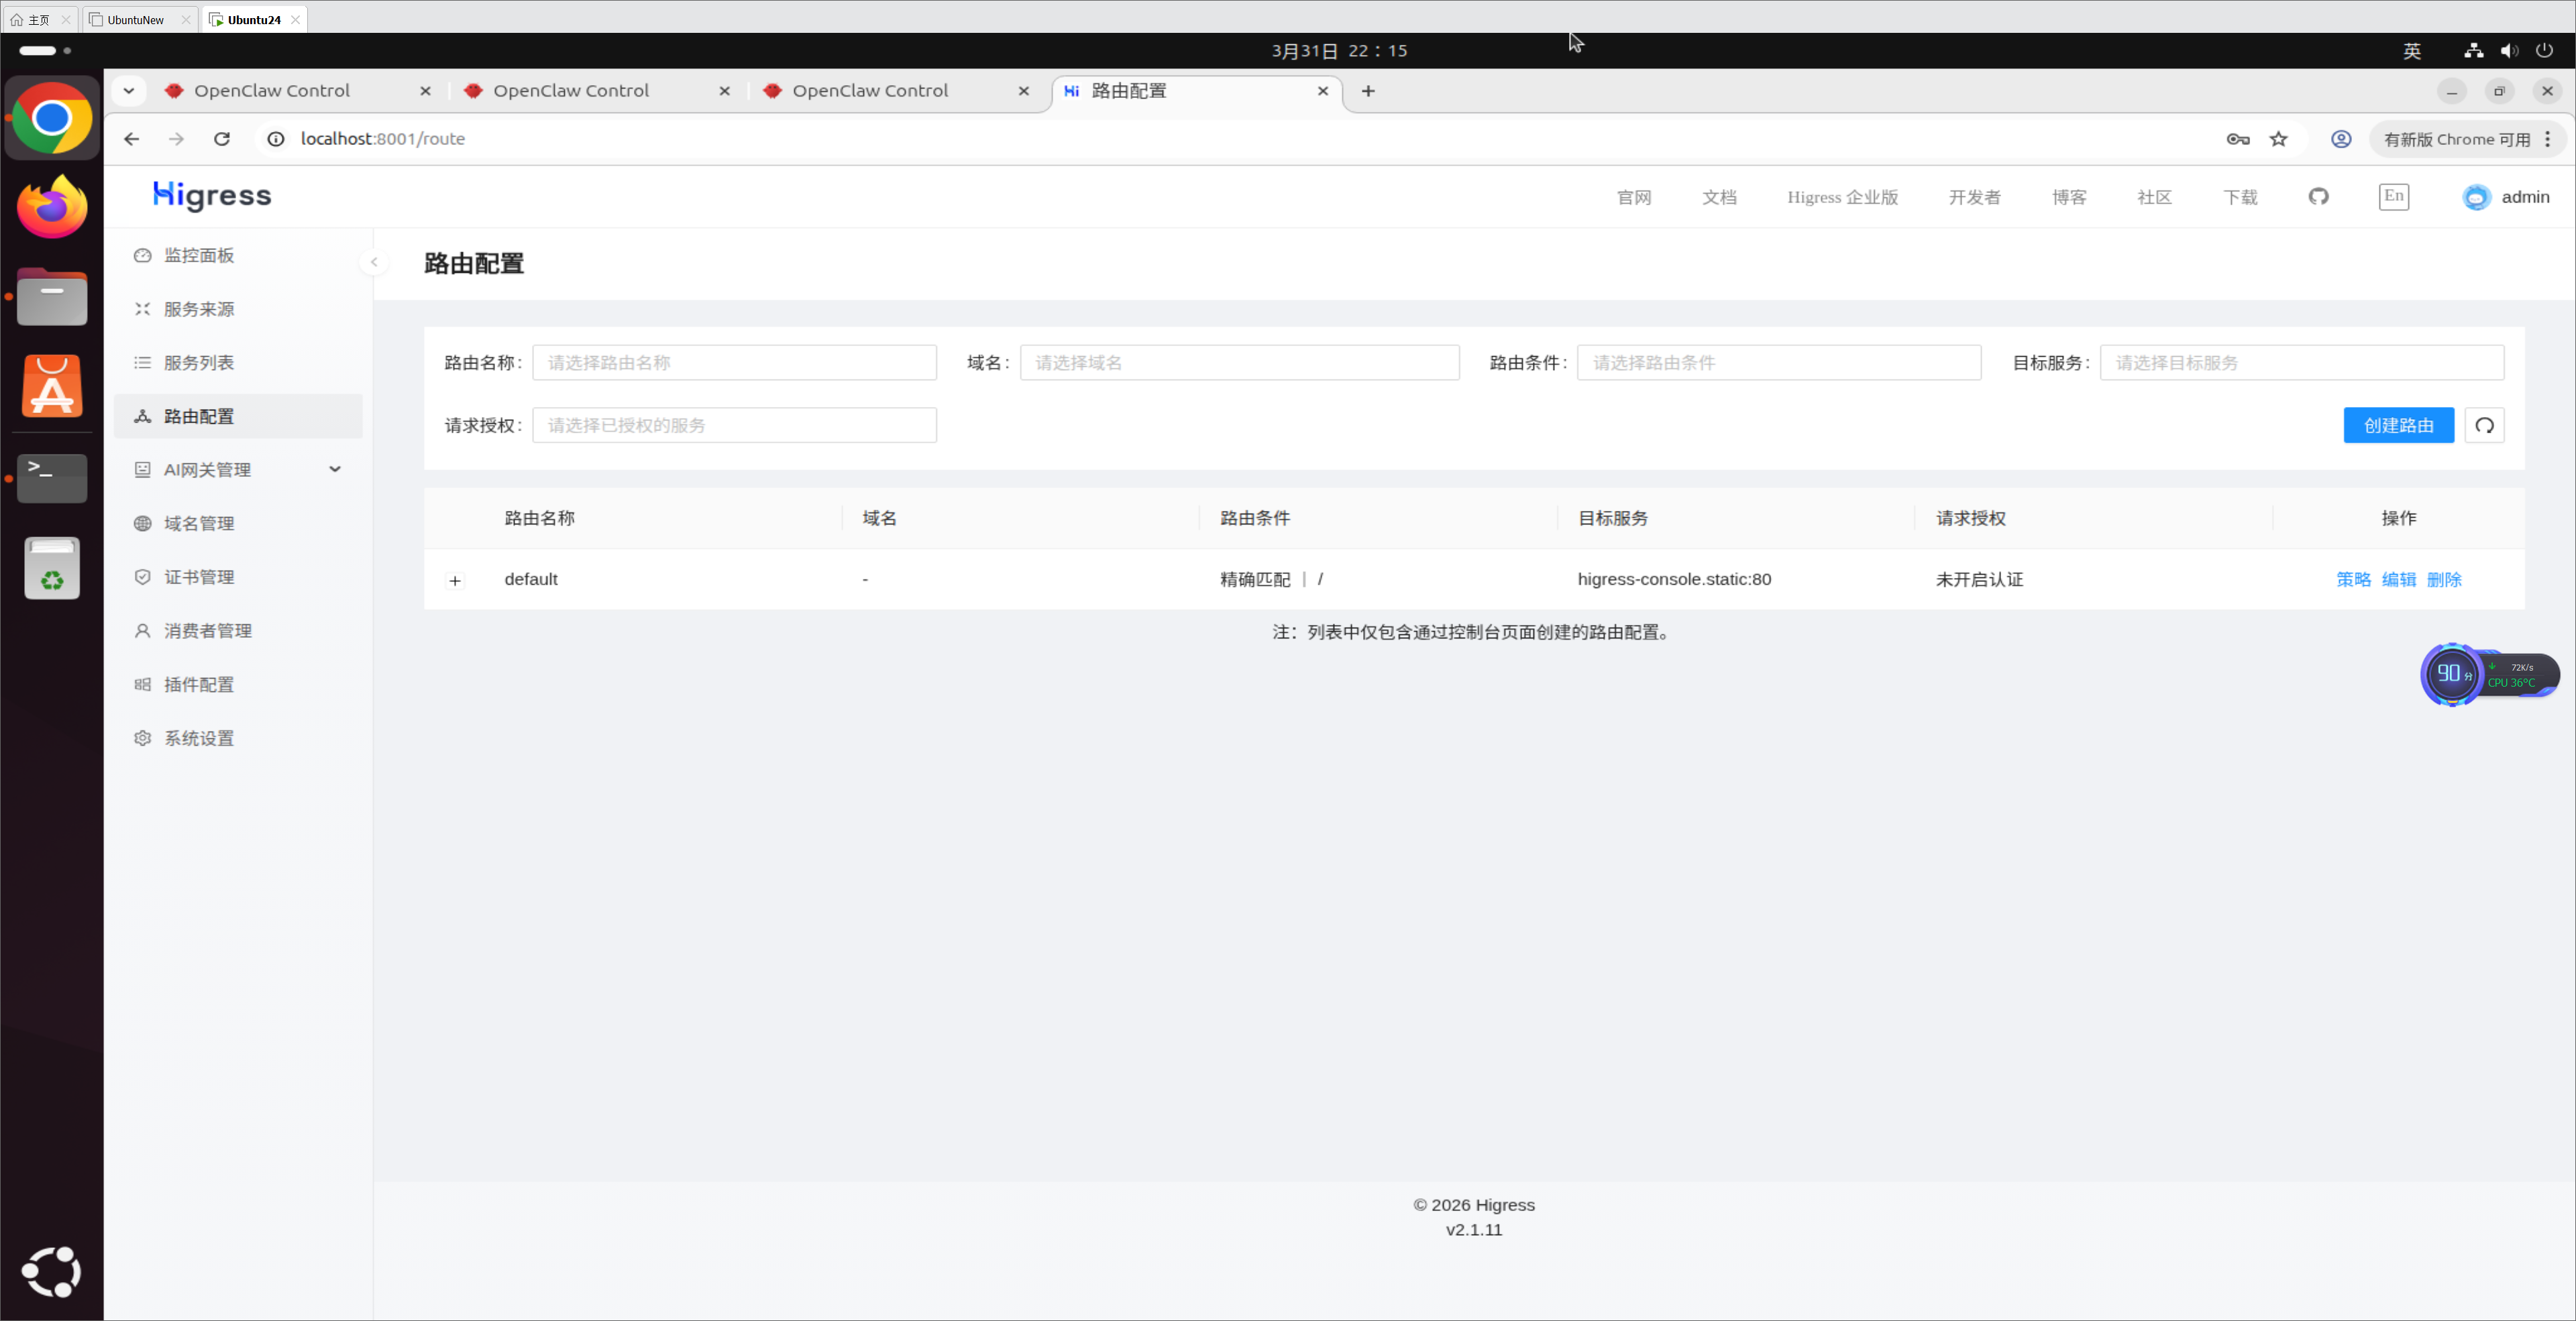
Task: Click 删除 link for default route
Action: [2444, 579]
